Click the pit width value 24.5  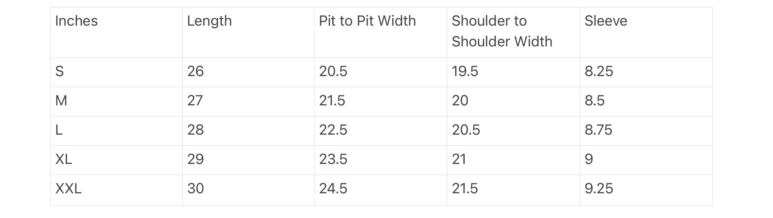pyautogui.click(x=333, y=189)
